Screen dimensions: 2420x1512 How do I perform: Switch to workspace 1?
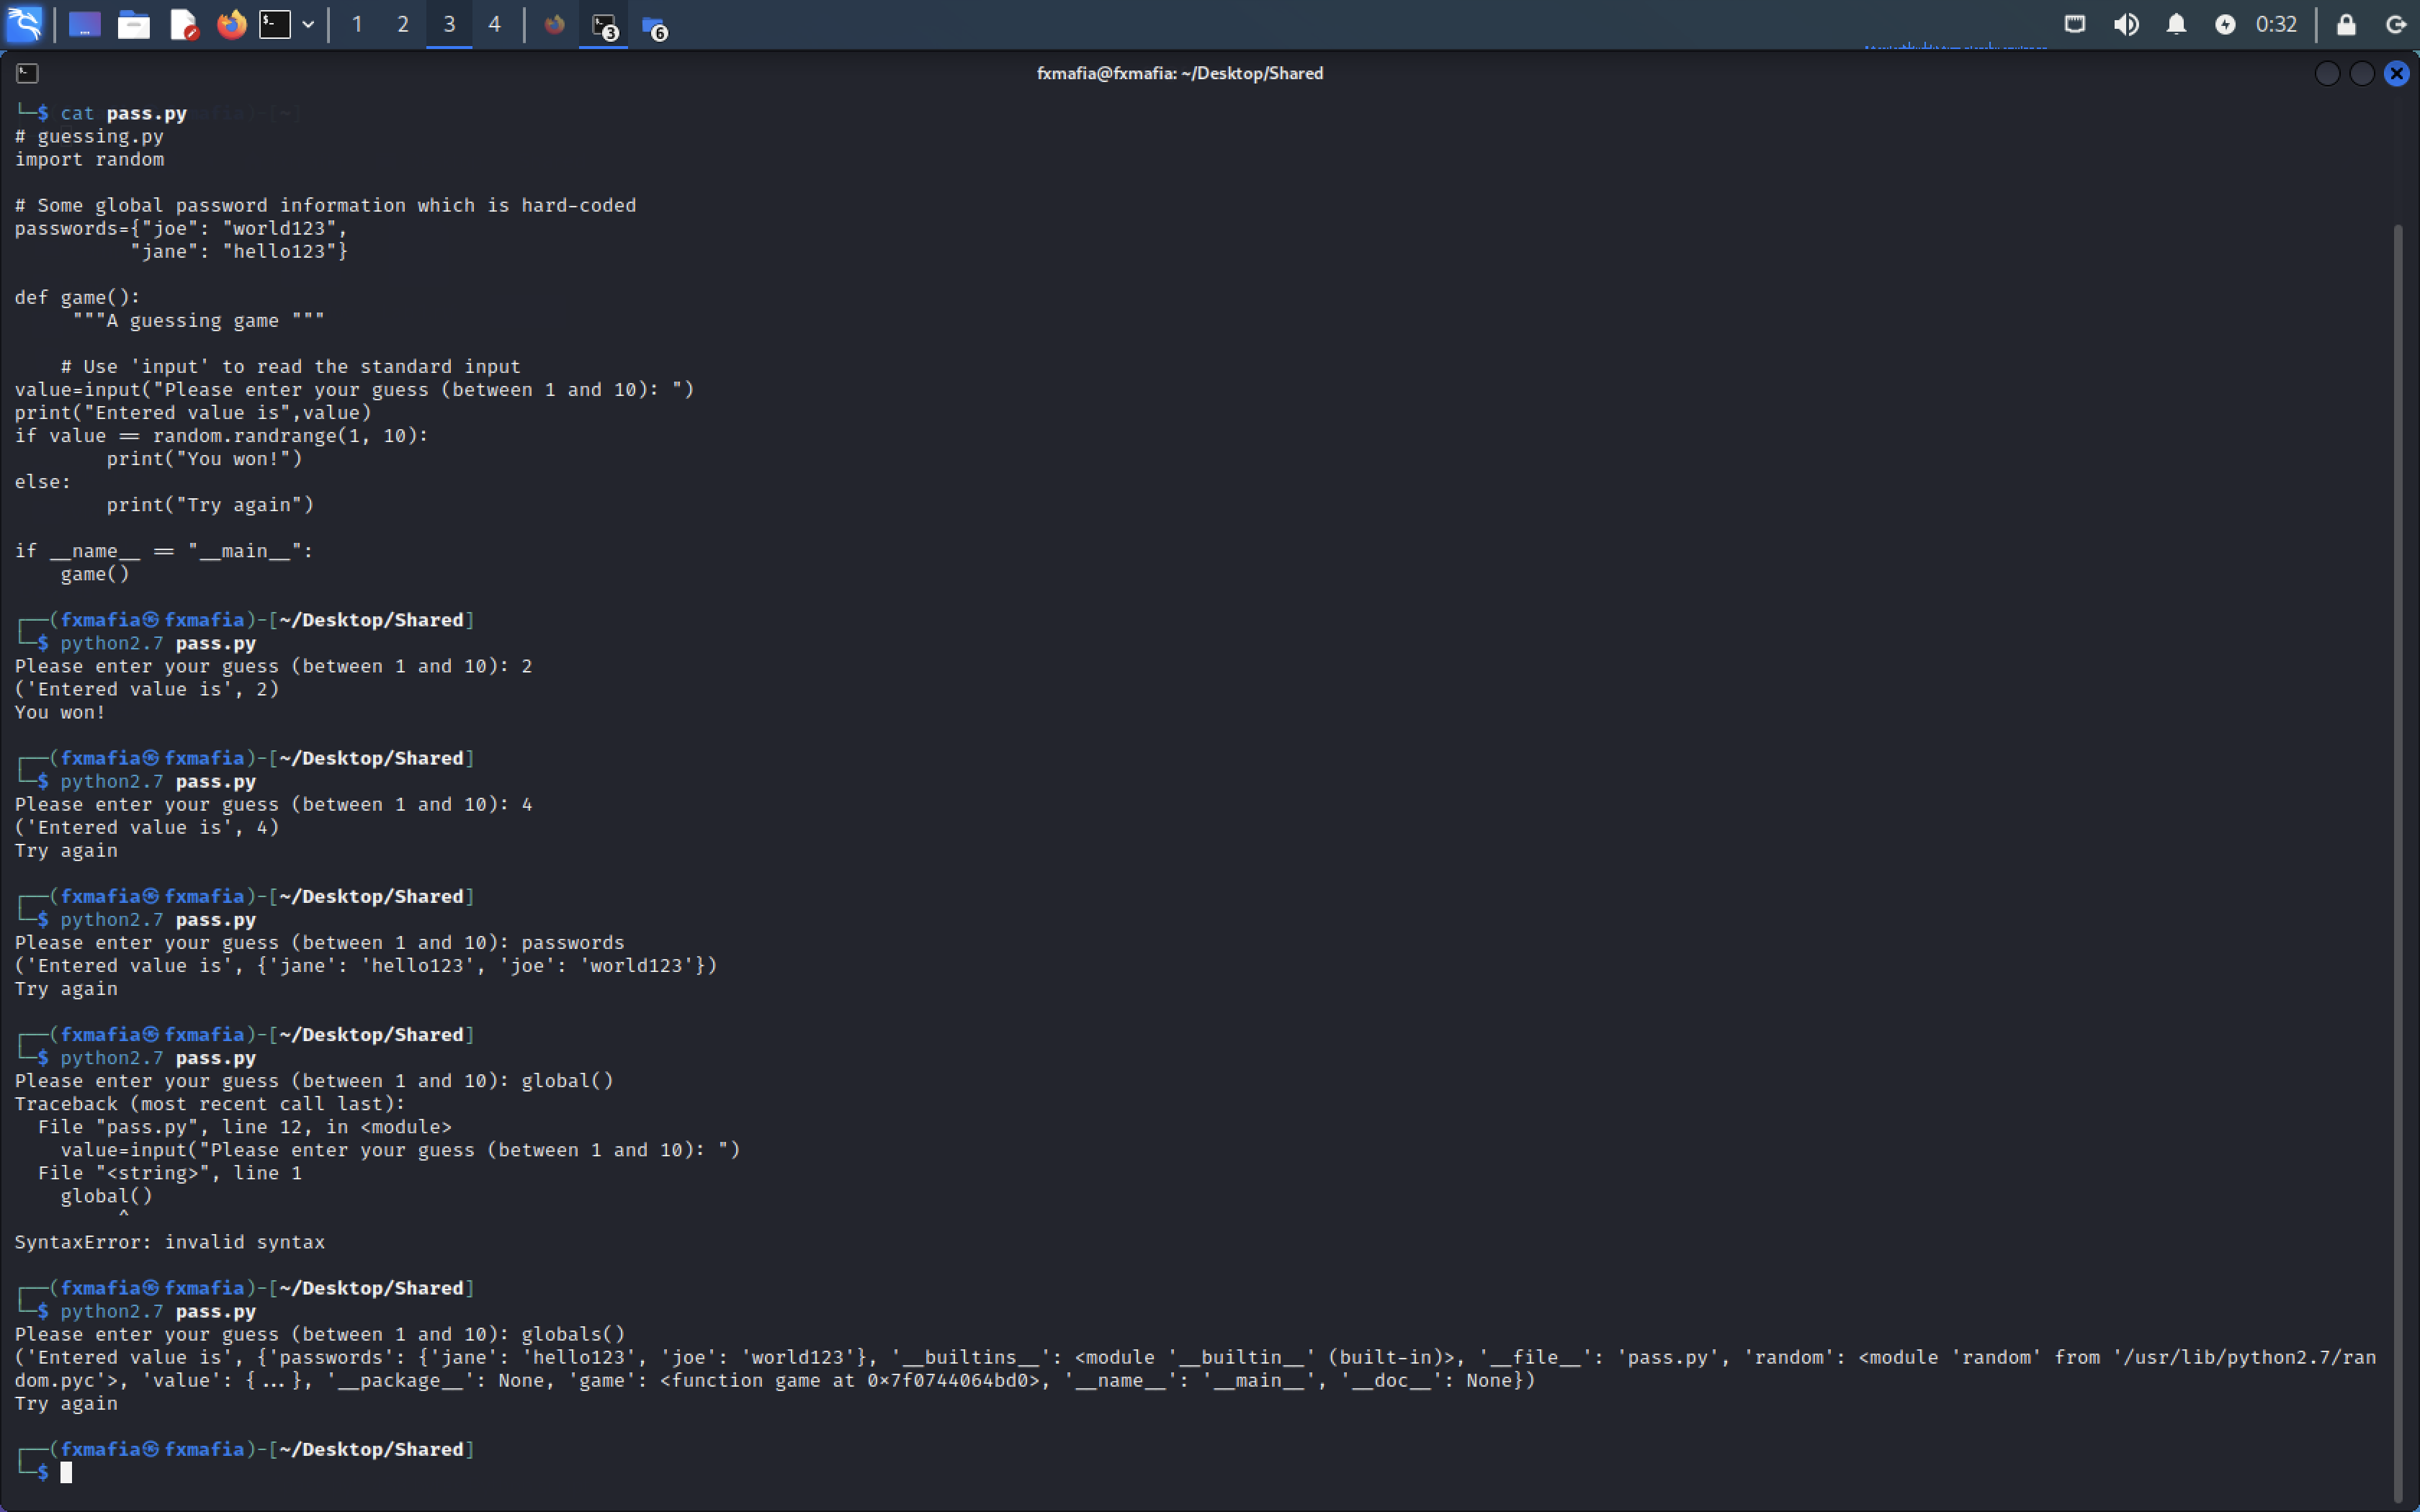pyautogui.click(x=357, y=24)
